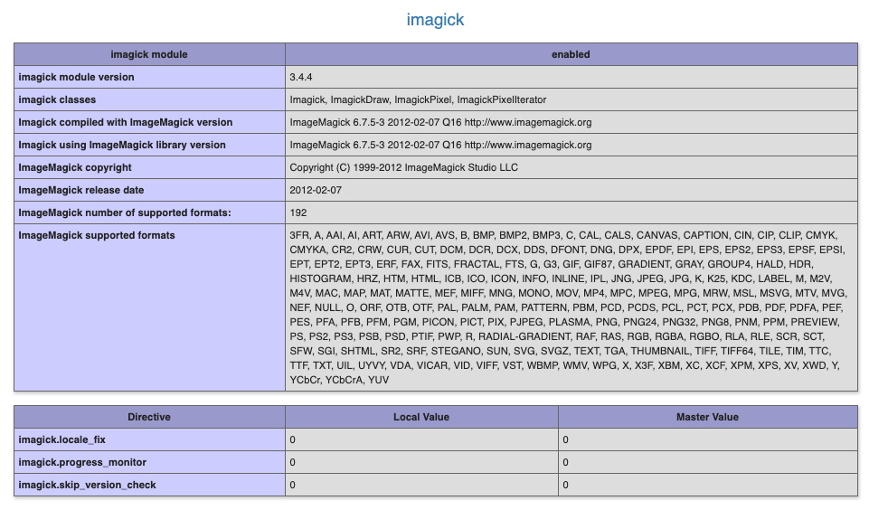Select the "ImageMagick release date" row label

[80, 190]
